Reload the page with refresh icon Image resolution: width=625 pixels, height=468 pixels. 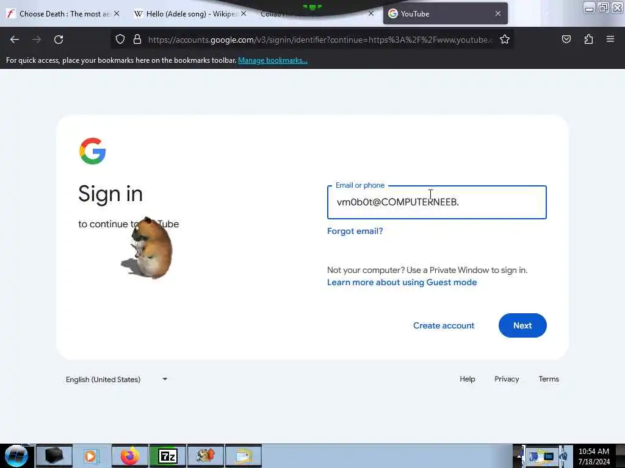[x=59, y=40]
